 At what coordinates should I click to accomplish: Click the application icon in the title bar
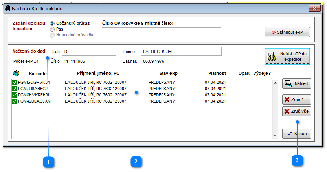point(7,9)
